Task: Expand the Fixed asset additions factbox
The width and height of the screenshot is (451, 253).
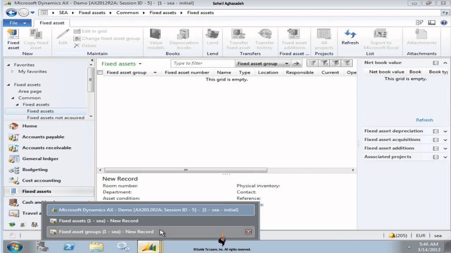Action: point(445,148)
